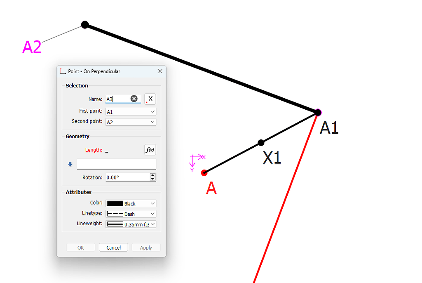Image resolution: width=422 pixels, height=283 pixels.
Task: Select point X1 on the black line
Action: click(261, 143)
